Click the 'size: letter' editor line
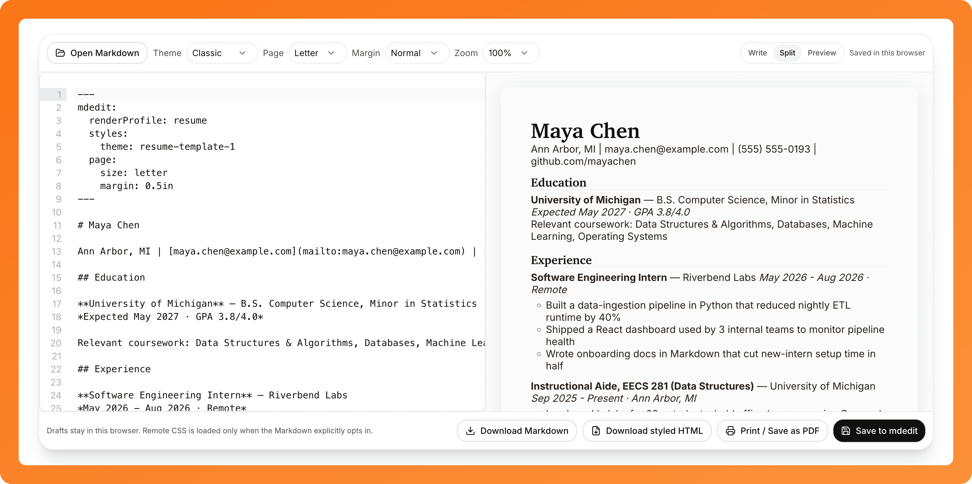 134,173
